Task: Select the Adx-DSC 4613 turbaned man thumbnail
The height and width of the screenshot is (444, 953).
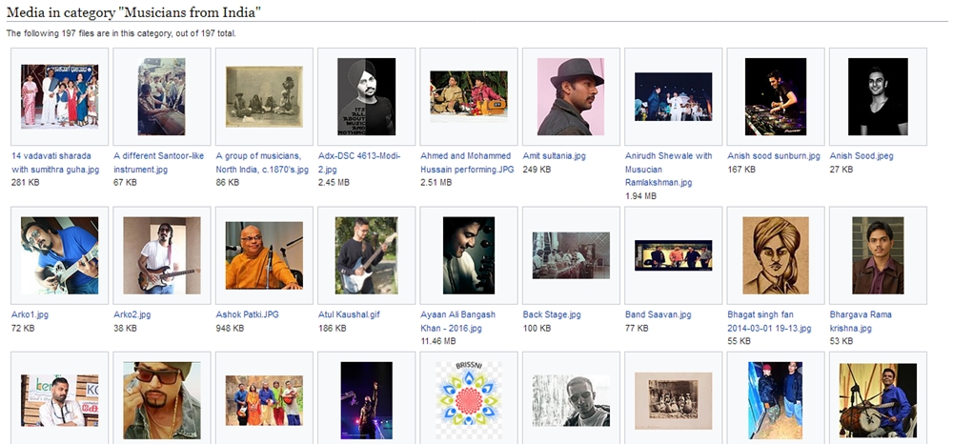Action: [x=366, y=96]
